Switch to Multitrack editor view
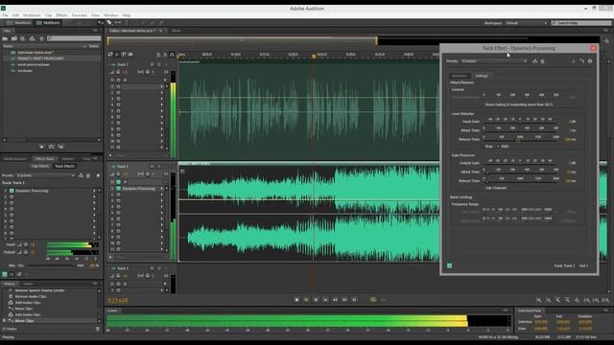The height and width of the screenshot is (345, 614). 48,23
